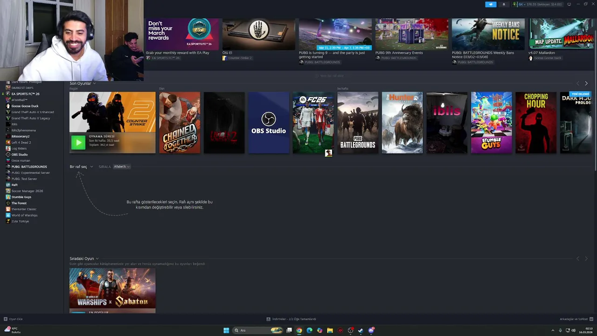Click OBS Studio icon in the sidebar list
This screenshot has width=597, height=336.
pos(8,154)
